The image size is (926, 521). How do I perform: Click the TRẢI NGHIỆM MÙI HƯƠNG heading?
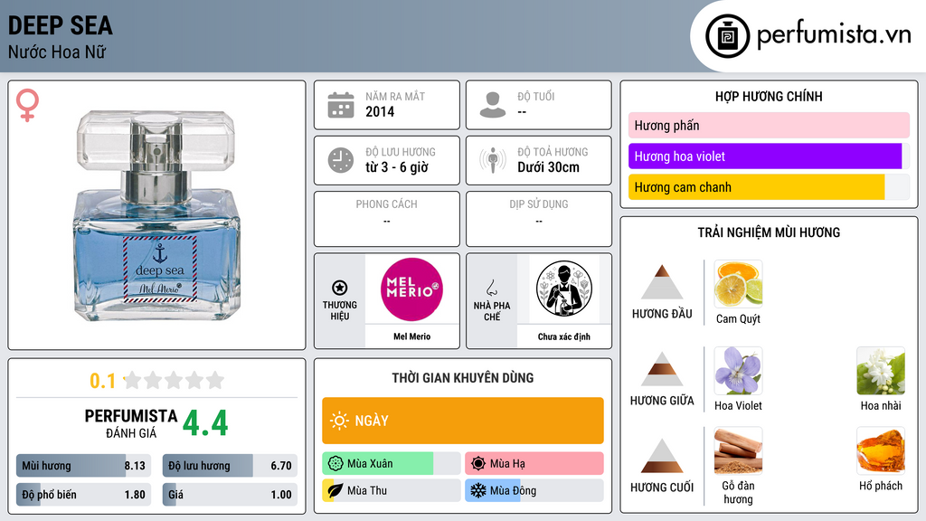769,232
